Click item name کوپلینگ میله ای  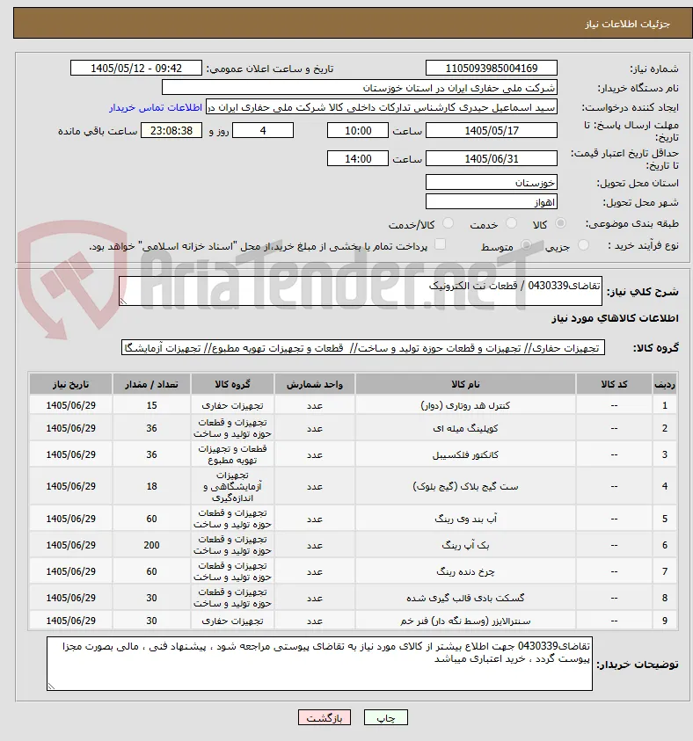click(465, 428)
